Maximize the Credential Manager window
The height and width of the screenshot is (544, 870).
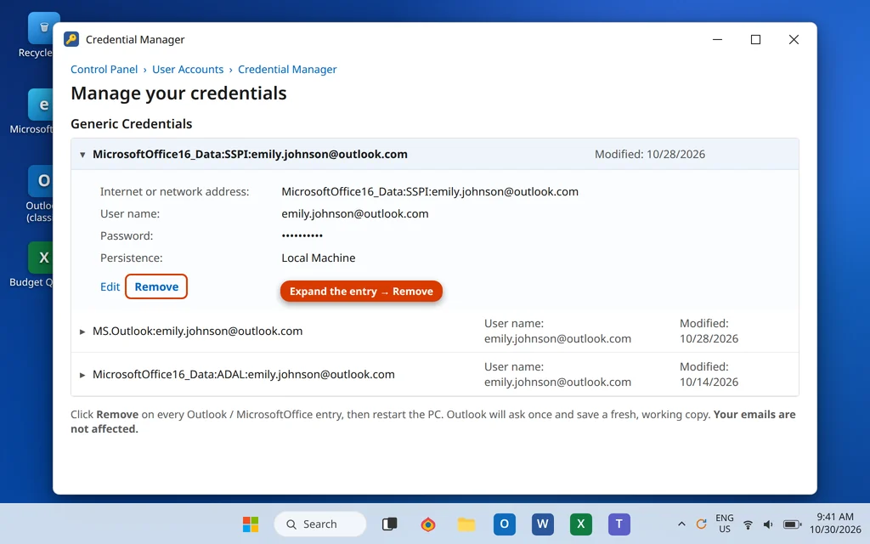[755, 39]
